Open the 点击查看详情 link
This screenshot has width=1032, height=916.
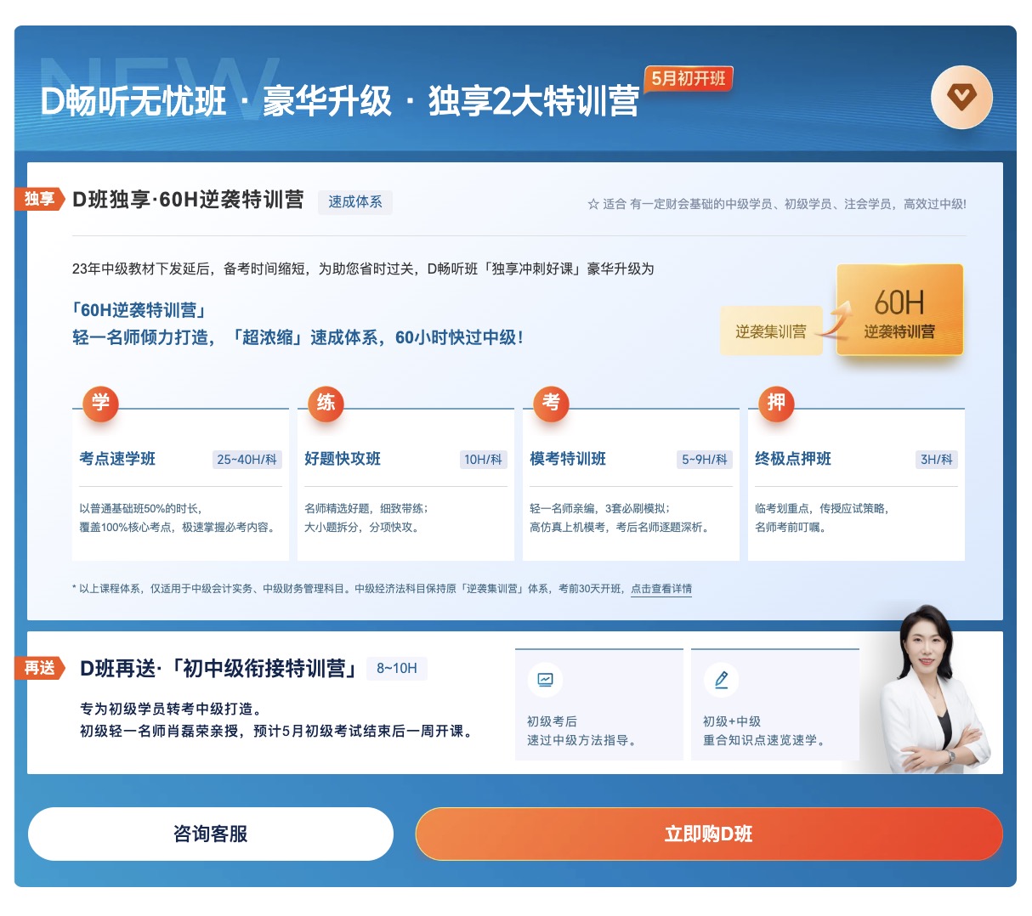point(661,589)
